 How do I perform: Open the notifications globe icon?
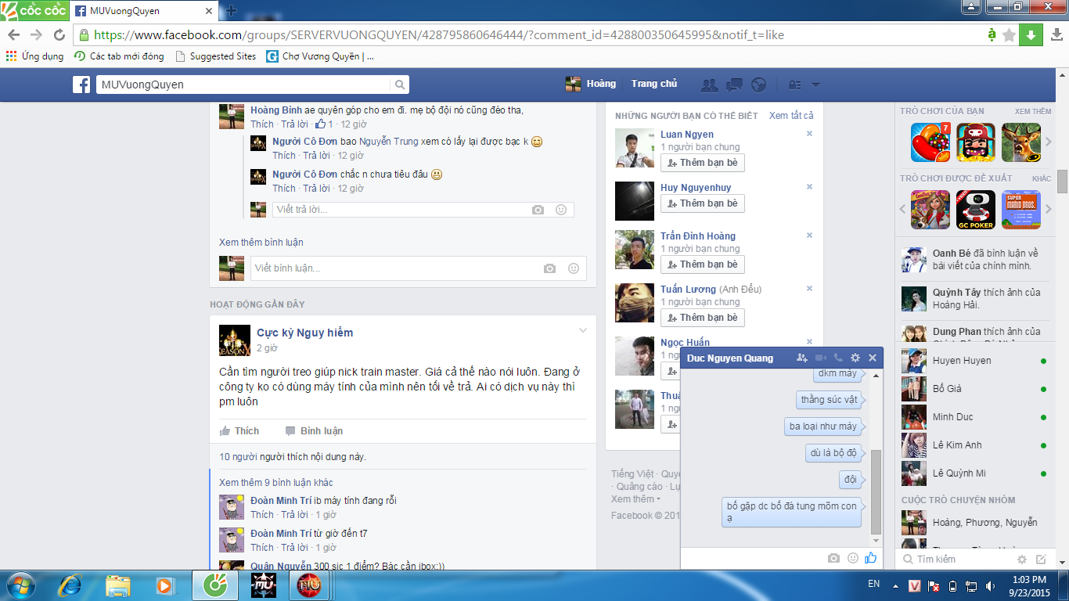click(x=758, y=85)
